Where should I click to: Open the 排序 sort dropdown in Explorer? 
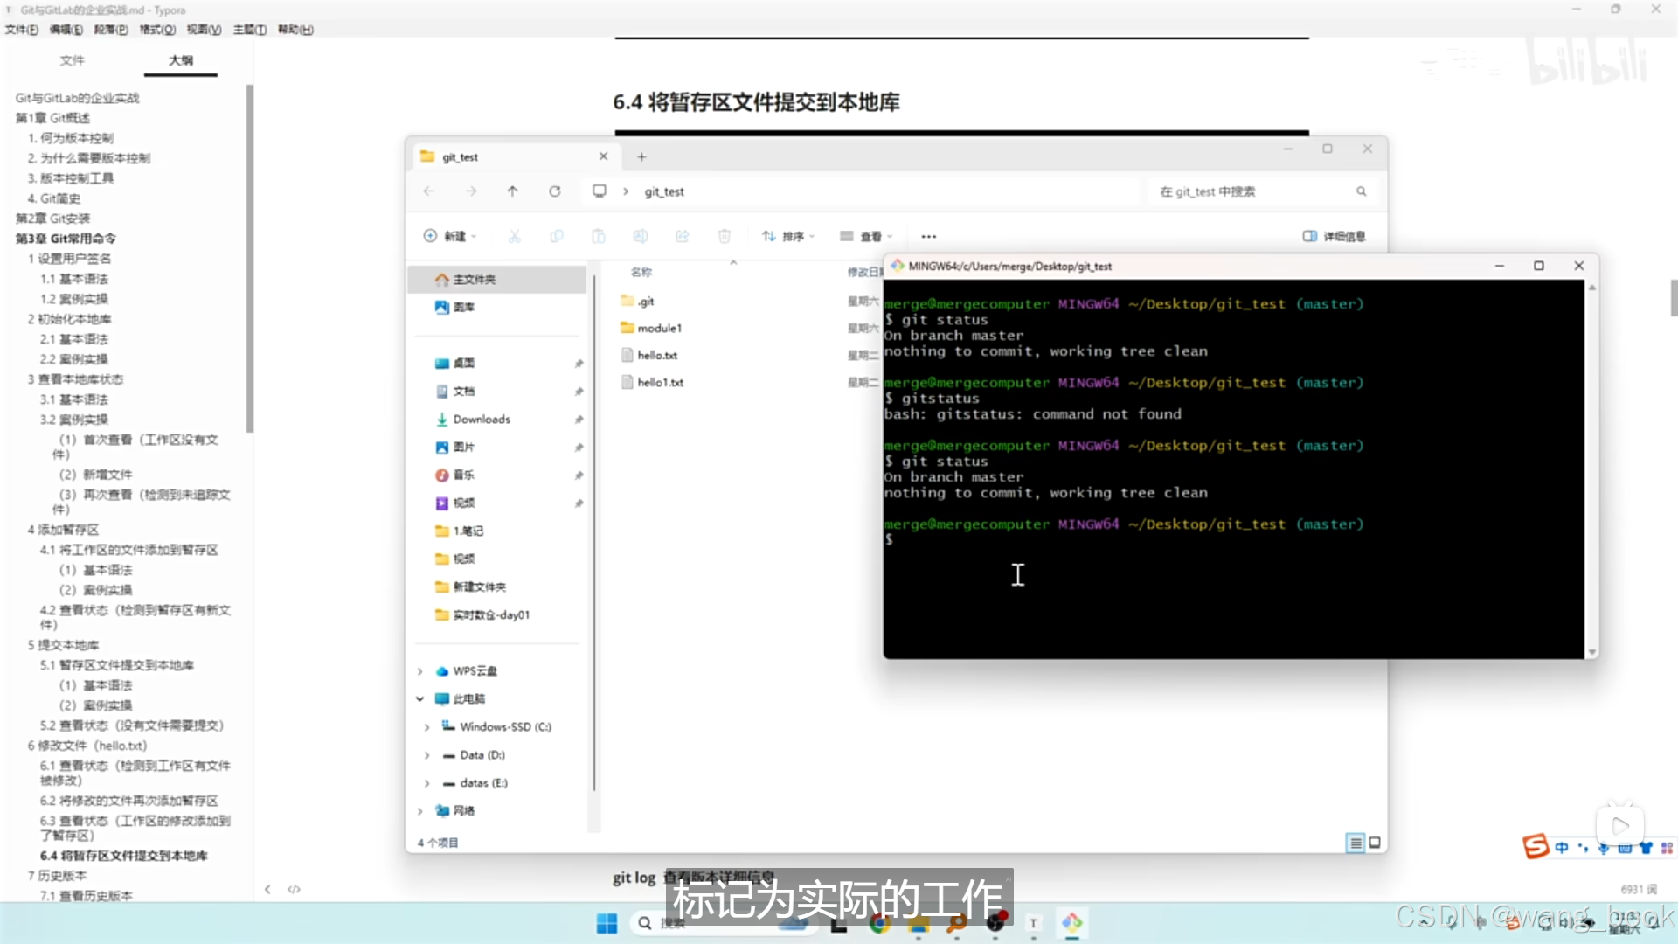(x=788, y=236)
